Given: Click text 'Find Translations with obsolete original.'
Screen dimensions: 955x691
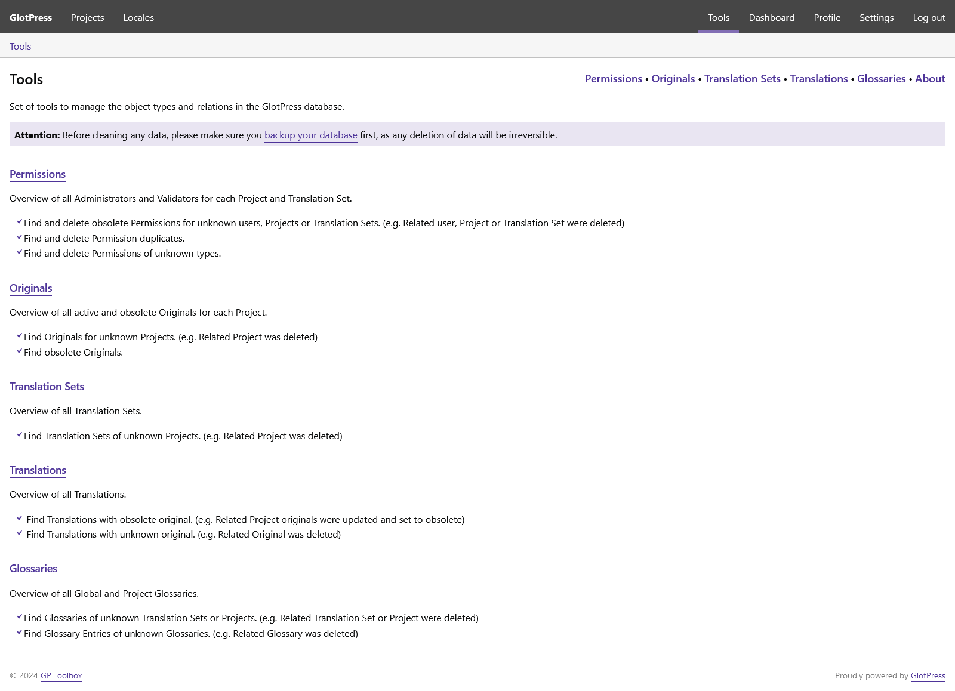Looking at the screenshot, I should 110,519.
